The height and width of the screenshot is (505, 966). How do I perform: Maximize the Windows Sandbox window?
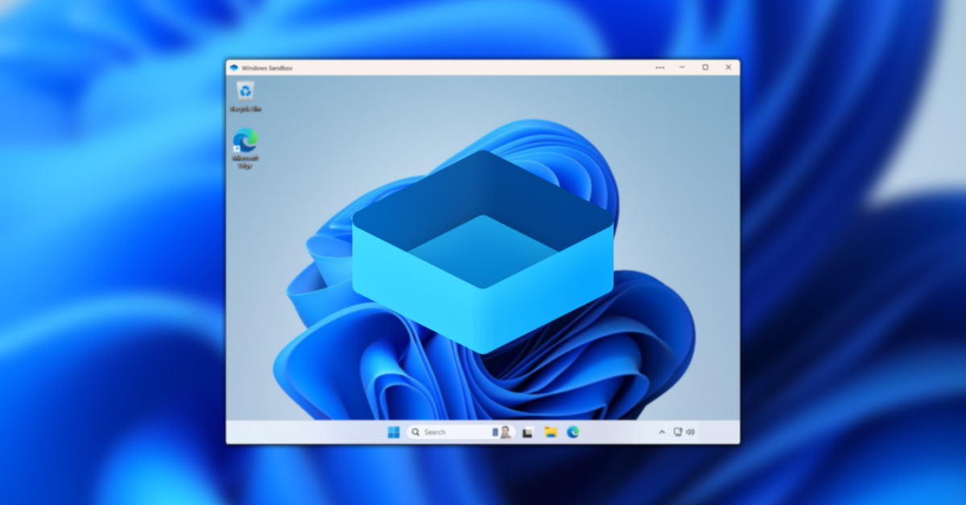705,68
